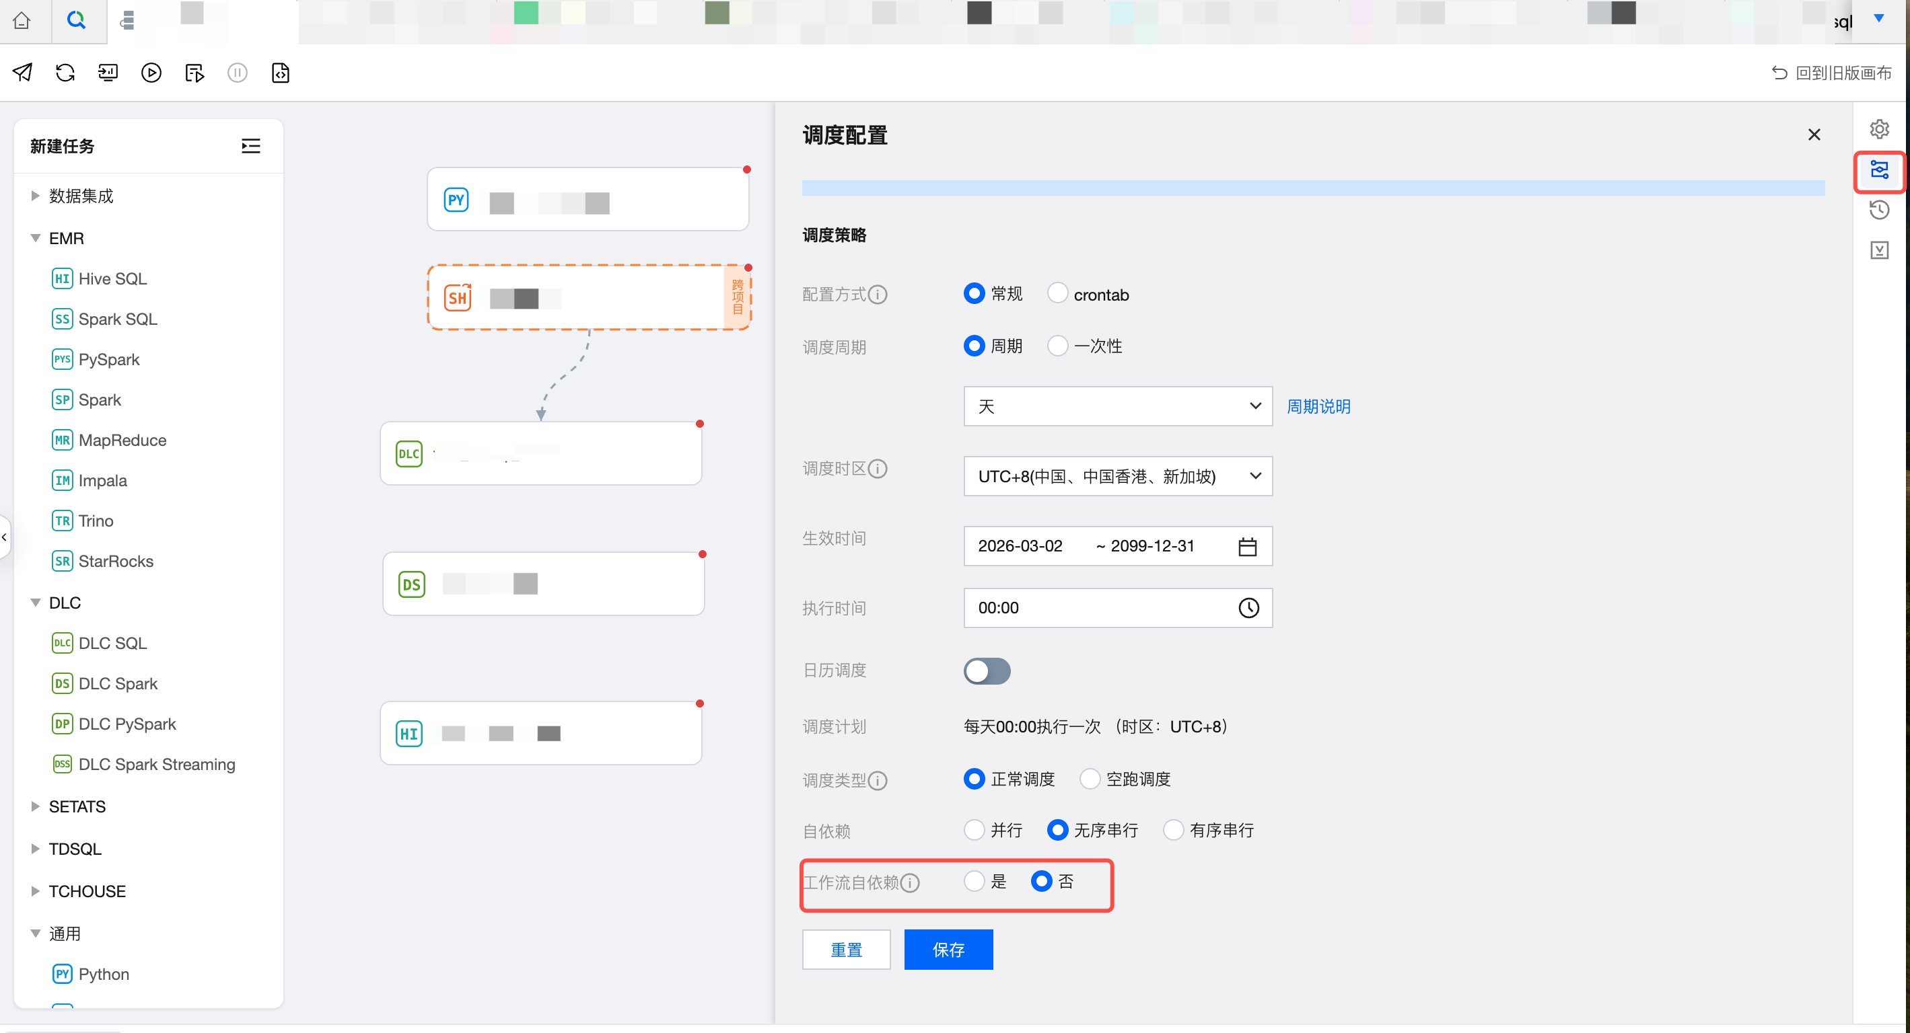Expand the 数据集成 tree category
1910x1033 pixels.
[x=35, y=196]
